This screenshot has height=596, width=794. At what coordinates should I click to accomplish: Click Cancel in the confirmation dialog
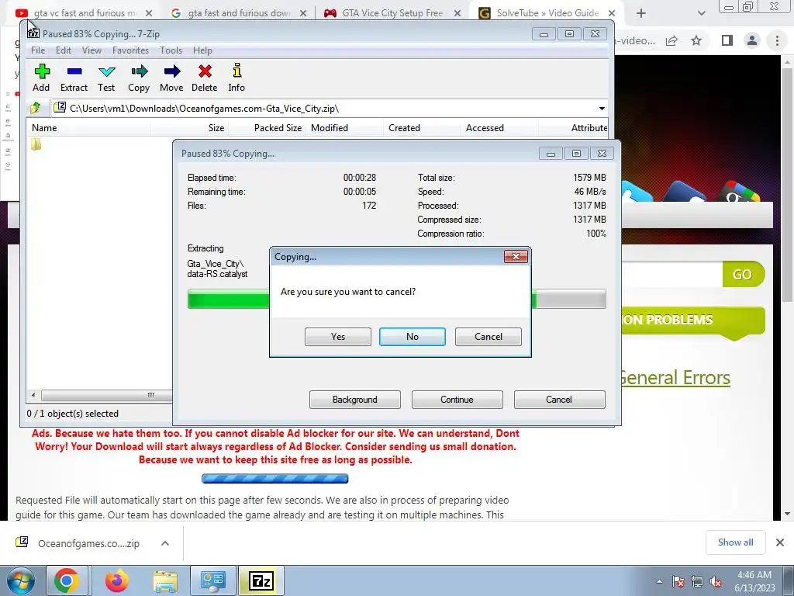tap(488, 337)
